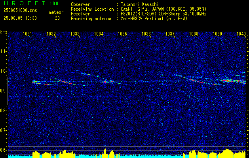Click the Receiving Location label
Viewport: 249px width, 158px height.
coord(92,9)
